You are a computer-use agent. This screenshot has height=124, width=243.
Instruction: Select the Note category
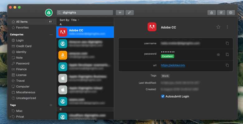click(x=32, y=58)
